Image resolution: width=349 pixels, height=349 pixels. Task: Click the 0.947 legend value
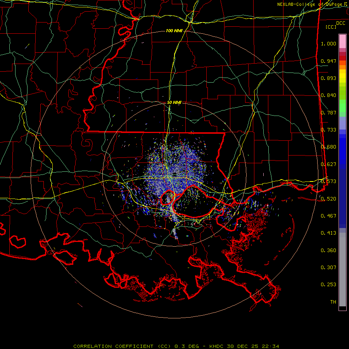(x=328, y=61)
